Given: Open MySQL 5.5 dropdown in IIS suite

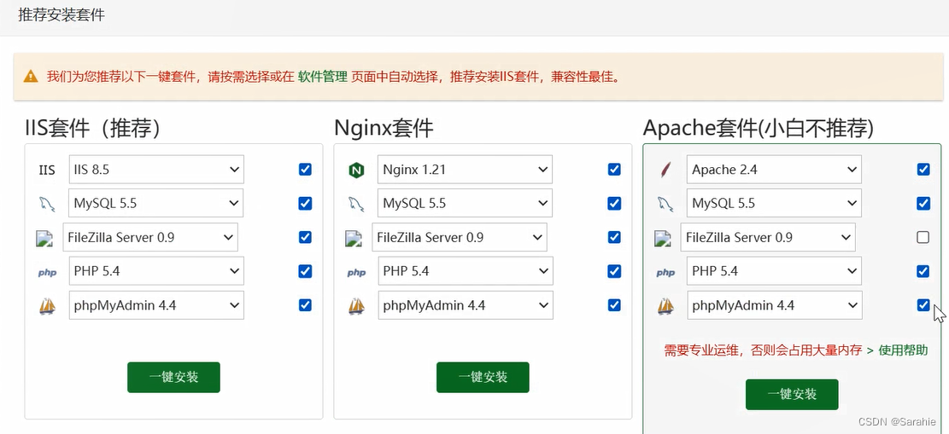Looking at the screenshot, I should click(156, 203).
